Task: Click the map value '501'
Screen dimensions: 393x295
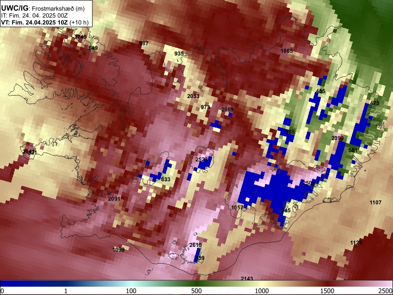Action: pyautogui.click(x=353, y=150)
